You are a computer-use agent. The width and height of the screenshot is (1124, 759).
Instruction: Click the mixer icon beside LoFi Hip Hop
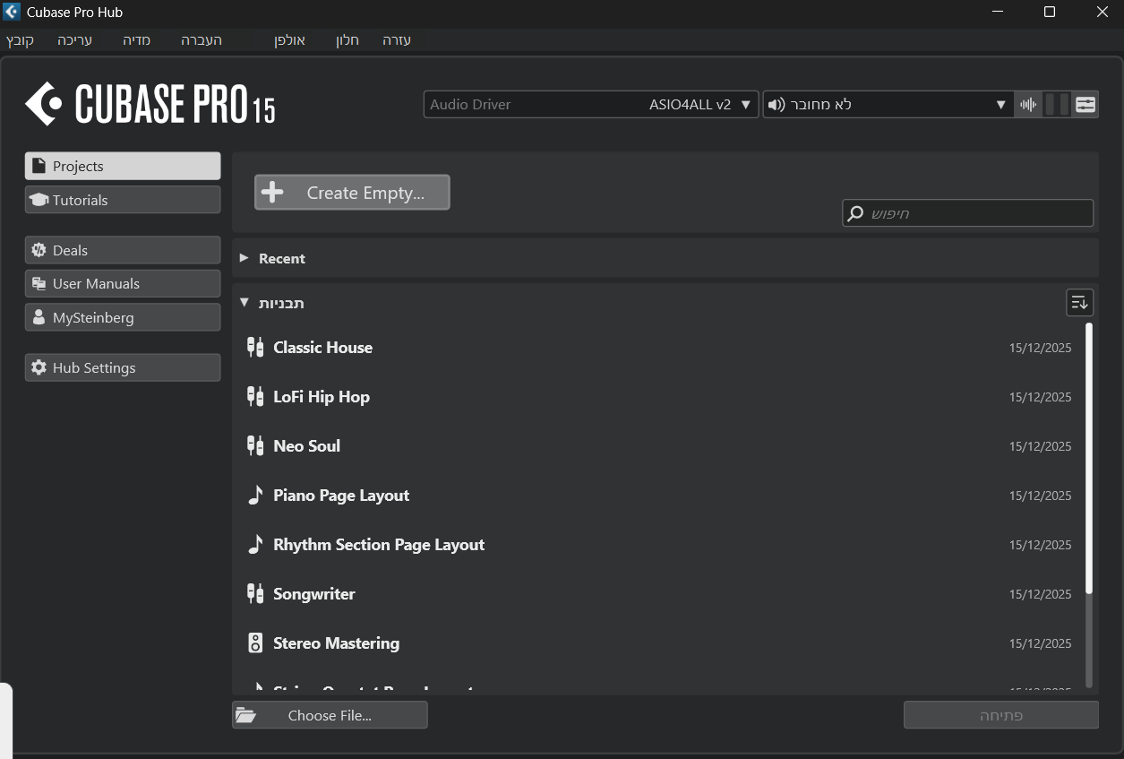point(255,397)
